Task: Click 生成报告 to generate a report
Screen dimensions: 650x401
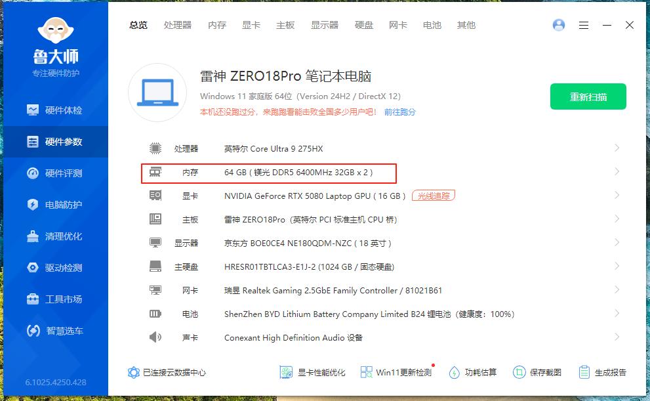Action: click(x=602, y=372)
